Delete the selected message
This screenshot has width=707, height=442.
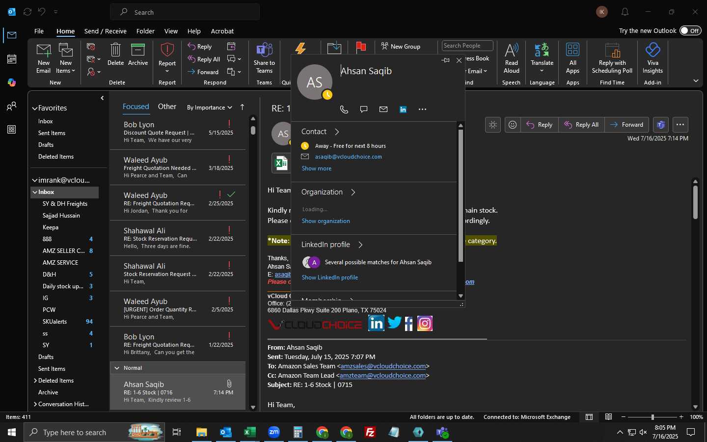[115, 55]
